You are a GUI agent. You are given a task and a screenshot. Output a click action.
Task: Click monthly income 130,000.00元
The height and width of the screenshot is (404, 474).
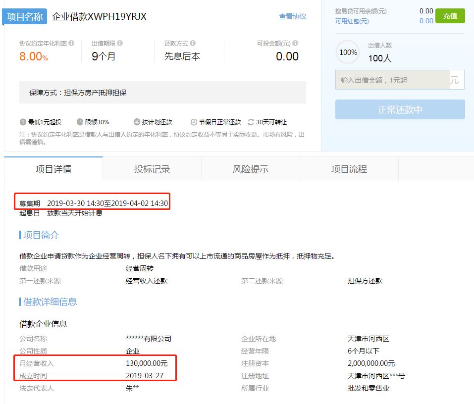pos(147,363)
